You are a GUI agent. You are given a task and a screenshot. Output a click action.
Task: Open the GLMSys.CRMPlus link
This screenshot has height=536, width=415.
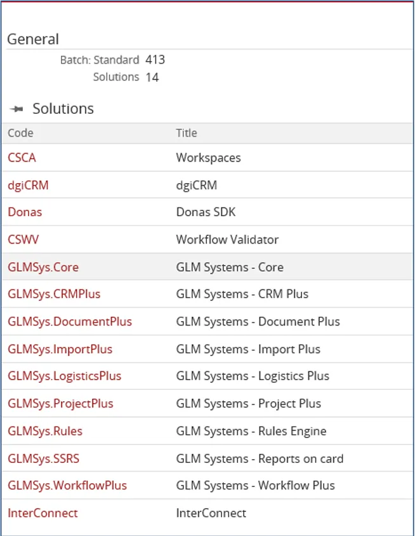pos(54,294)
